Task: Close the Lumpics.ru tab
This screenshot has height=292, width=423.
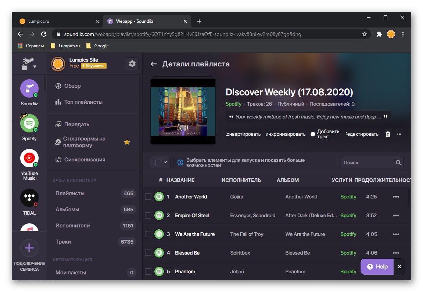Action: (x=97, y=21)
